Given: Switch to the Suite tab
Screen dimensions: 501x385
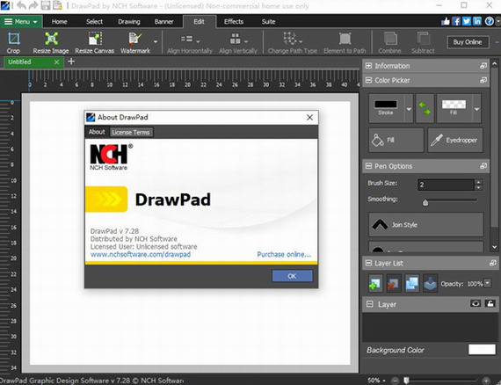Looking at the screenshot, I should pos(268,22).
